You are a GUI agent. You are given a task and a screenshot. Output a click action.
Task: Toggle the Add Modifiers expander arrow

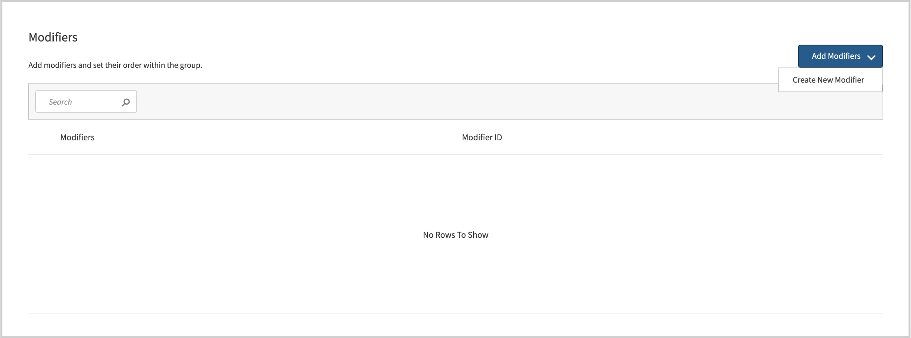tap(871, 57)
